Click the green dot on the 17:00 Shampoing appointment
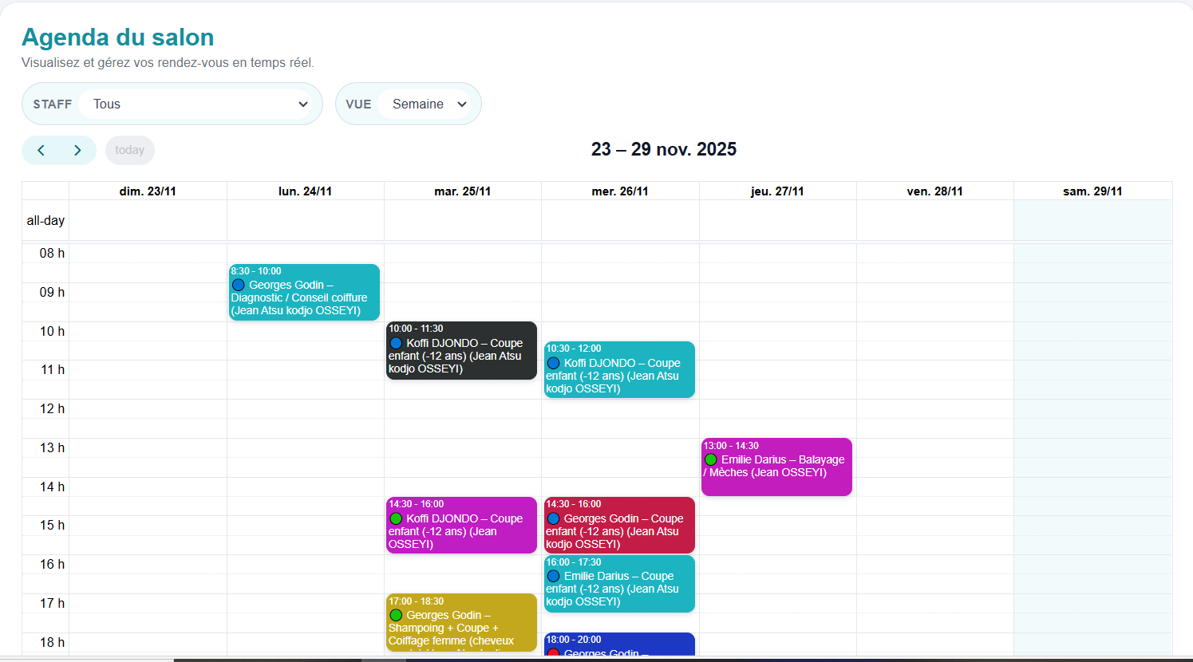 click(396, 615)
